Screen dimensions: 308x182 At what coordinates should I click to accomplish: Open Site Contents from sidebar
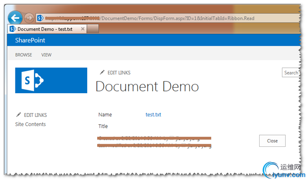pos(30,124)
